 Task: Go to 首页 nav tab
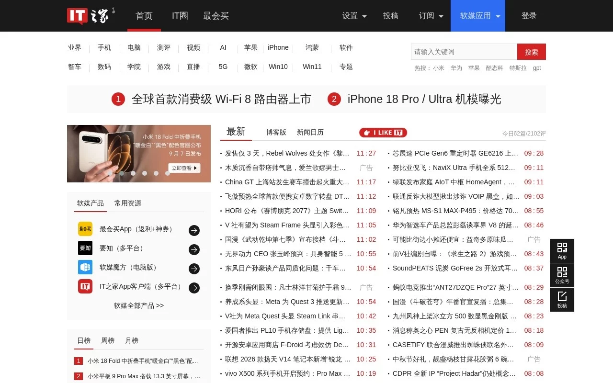point(144,16)
